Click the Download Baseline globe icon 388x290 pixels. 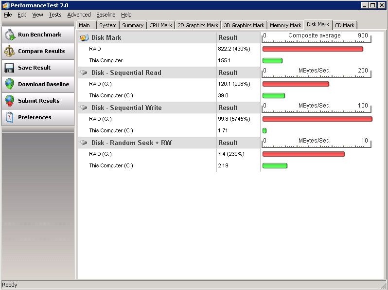click(x=10, y=84)
